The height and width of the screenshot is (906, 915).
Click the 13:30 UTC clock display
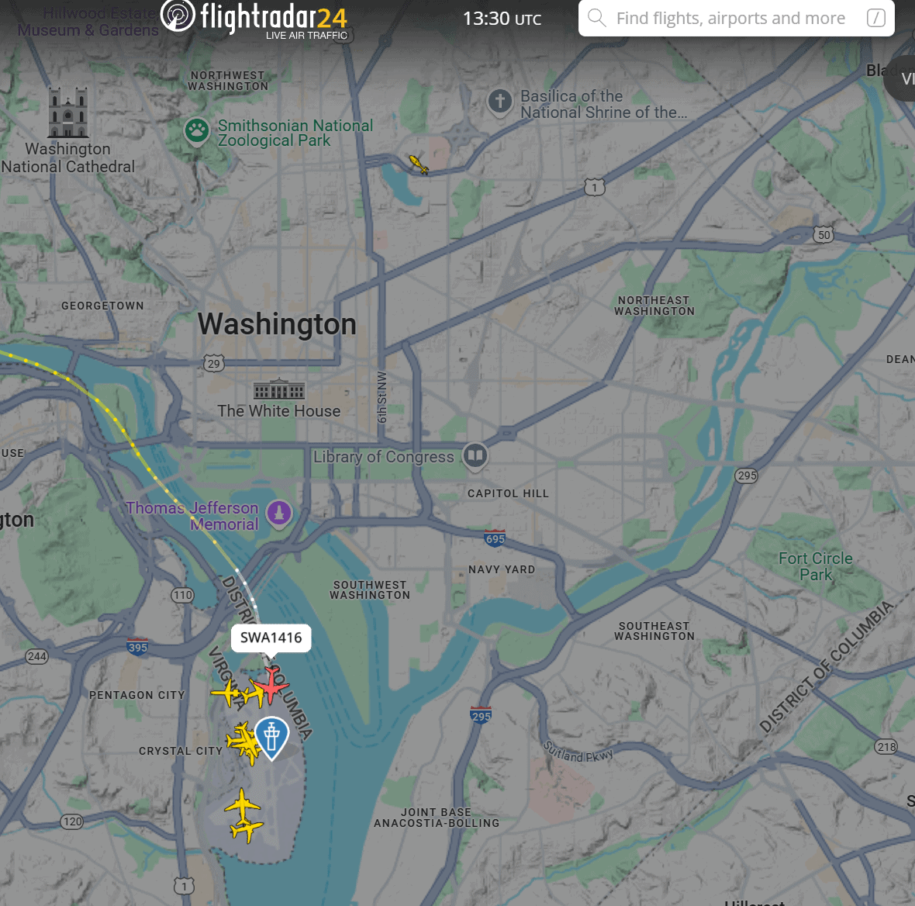click(502, 19)
